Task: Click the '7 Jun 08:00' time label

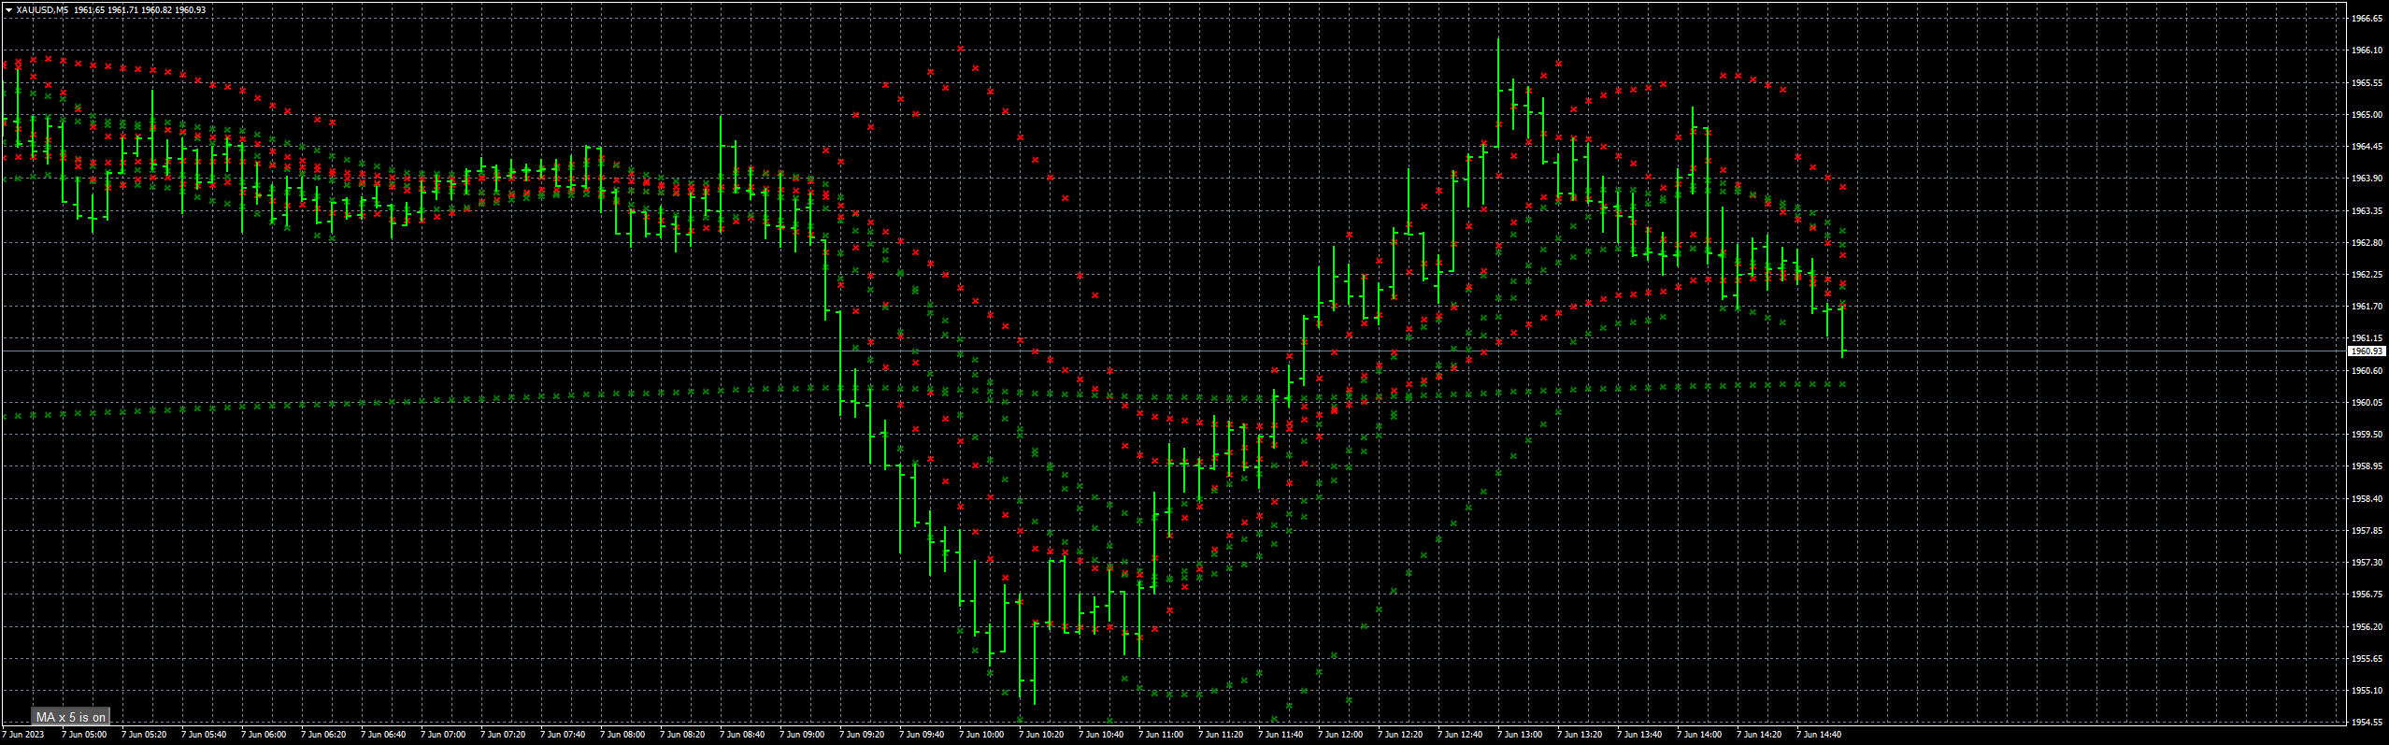Action: click(622, 735)
